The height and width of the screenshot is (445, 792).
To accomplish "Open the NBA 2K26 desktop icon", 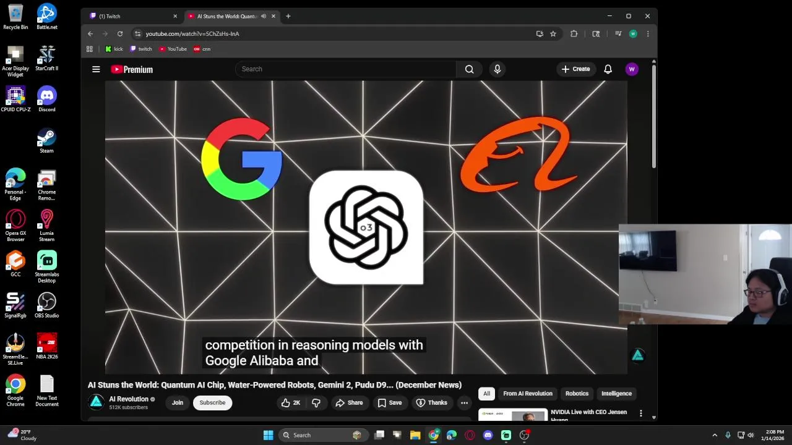I will [46, 346].
